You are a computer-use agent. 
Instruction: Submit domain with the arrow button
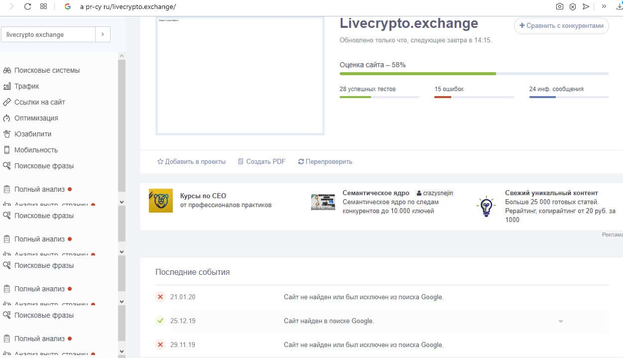coord(103,34)
